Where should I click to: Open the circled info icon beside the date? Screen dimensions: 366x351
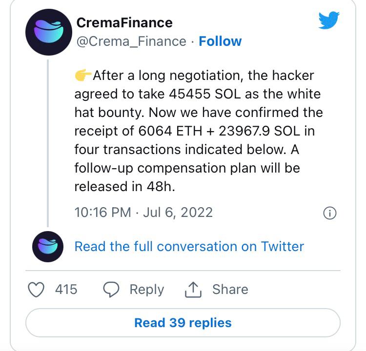[330, 213]
